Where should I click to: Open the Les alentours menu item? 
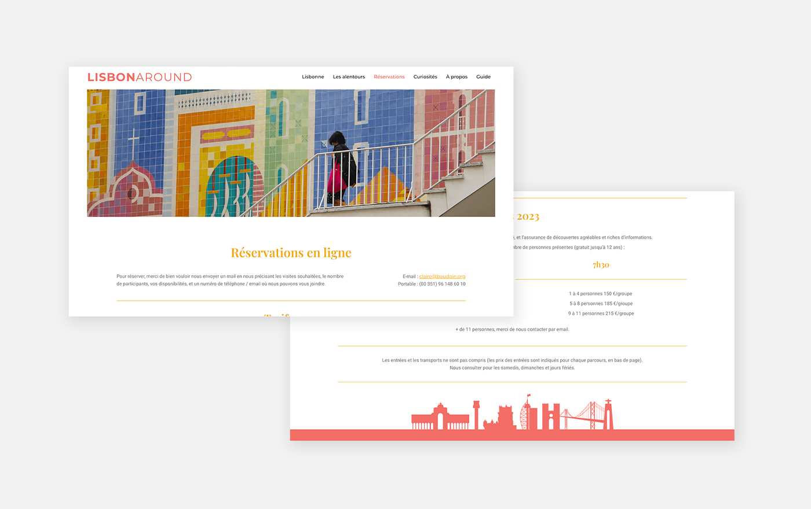[349, 77]
